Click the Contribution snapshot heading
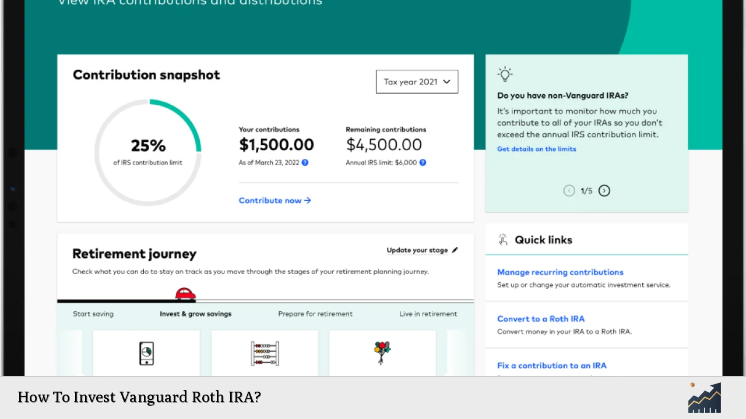The width and height of the screenshot is (746, 419). 146,75
